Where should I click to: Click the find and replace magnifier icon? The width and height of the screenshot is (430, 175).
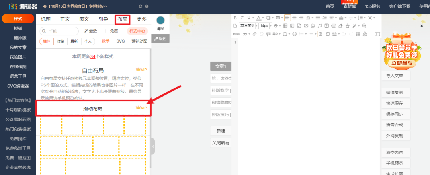pyautogui.click(x=364, y=26)
